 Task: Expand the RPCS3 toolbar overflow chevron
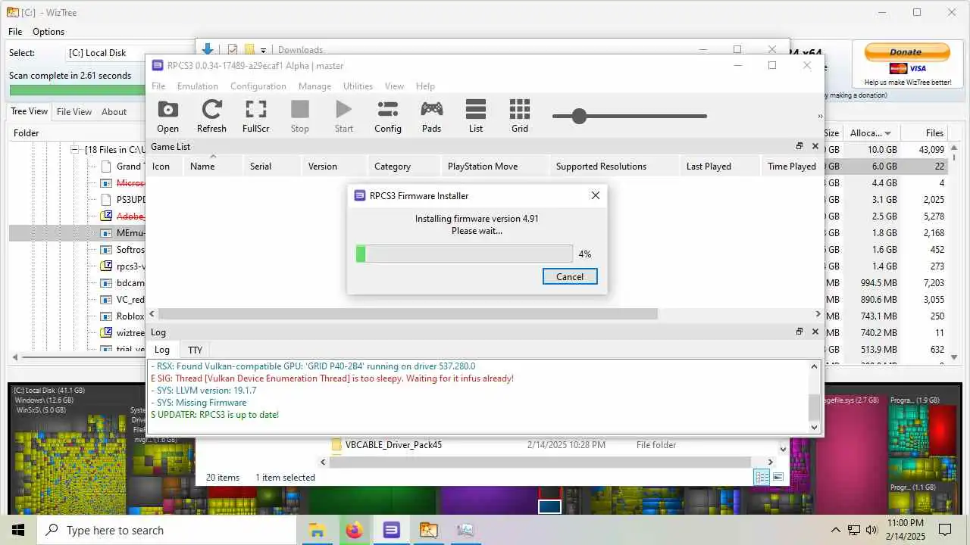(819, 116)
